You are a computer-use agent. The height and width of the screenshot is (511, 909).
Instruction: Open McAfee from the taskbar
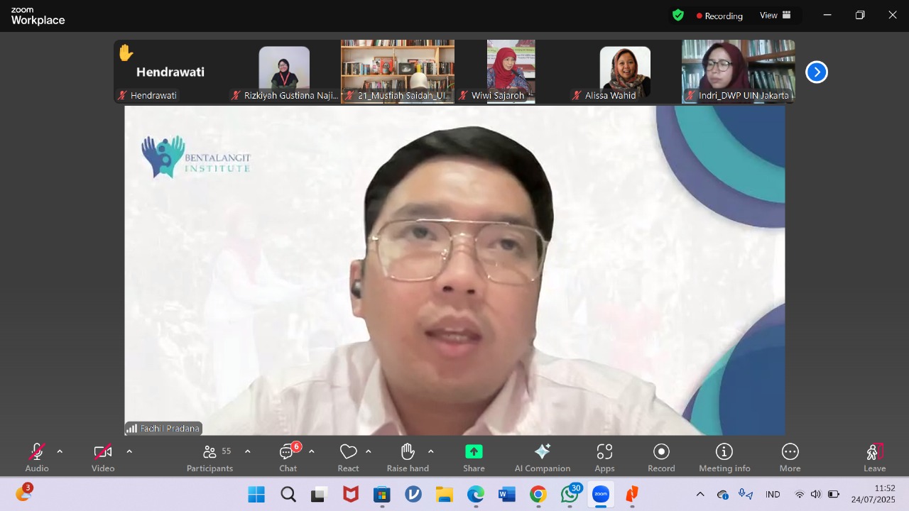351,494
